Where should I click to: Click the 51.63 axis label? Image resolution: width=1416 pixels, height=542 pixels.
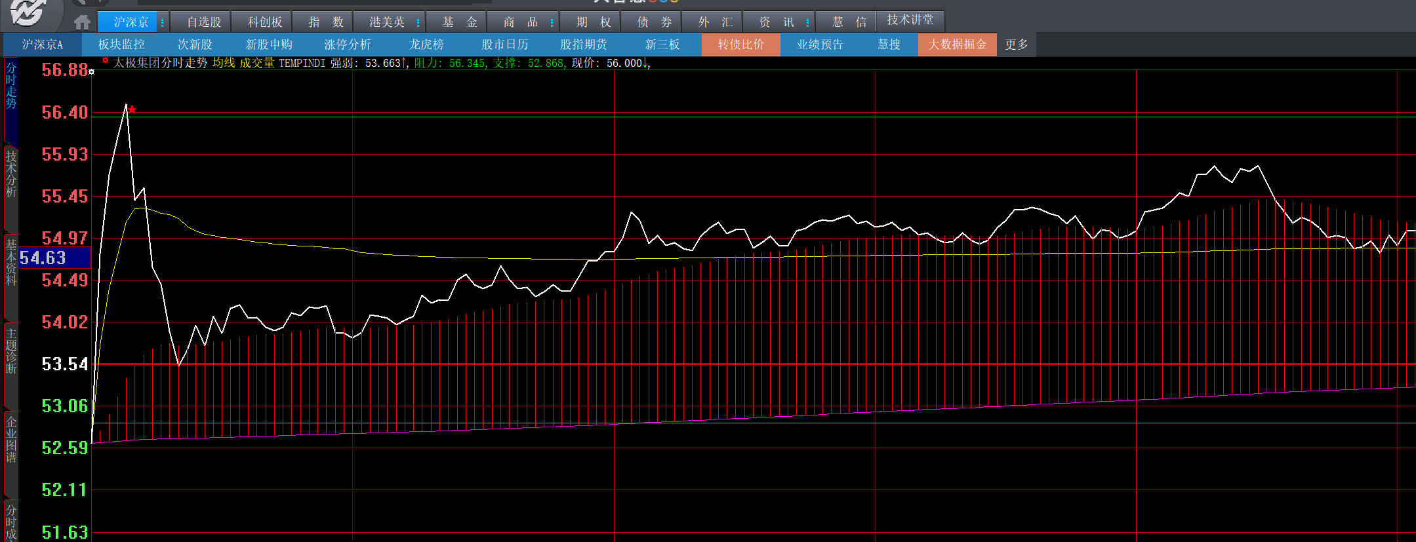coord(65,532)
